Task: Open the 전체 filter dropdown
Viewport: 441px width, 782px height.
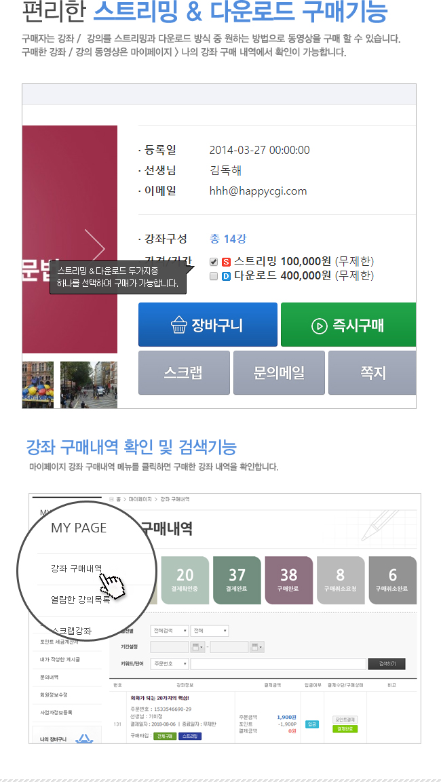Action: click(x=210, y=631)
